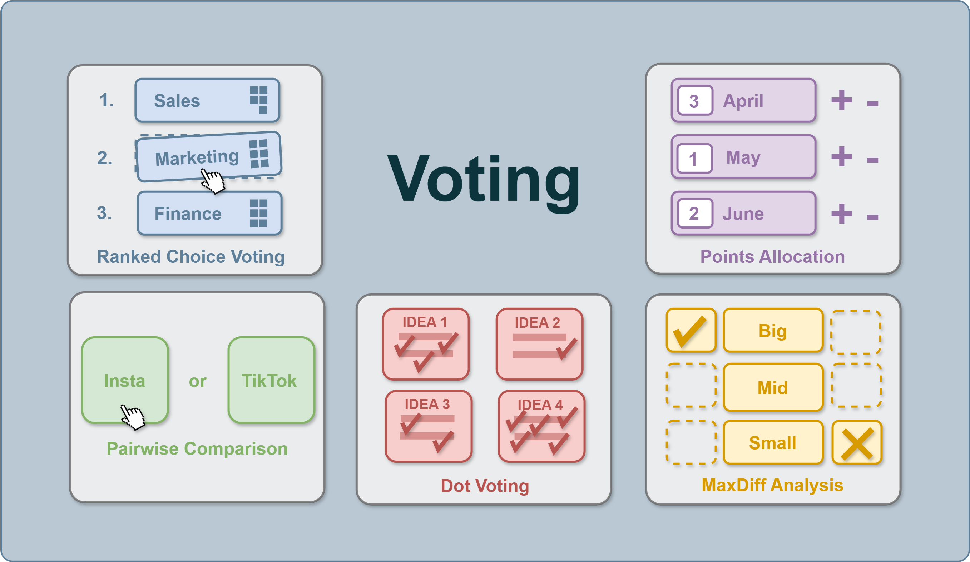The image size is (970, 562).
Task: Click the points value box for April
Action: tap(695, 100)
